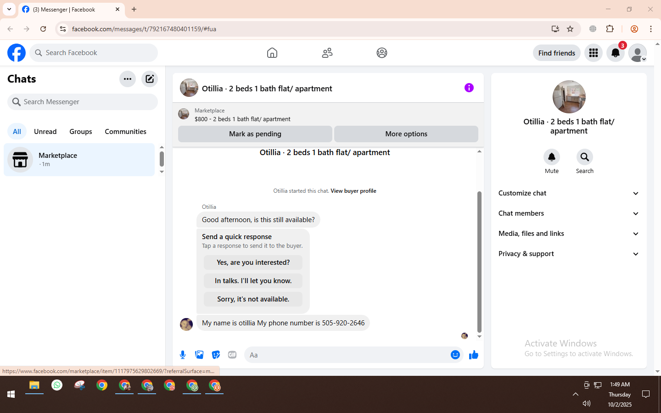Viewport: 661px width, 413px height.
Task: Attach a file with photo icon
Action: [199, 355]
